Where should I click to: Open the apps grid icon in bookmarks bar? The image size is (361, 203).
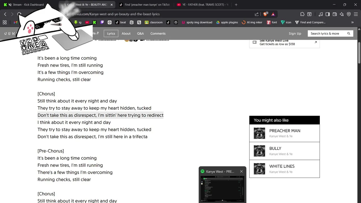click(x=5, y=22)
